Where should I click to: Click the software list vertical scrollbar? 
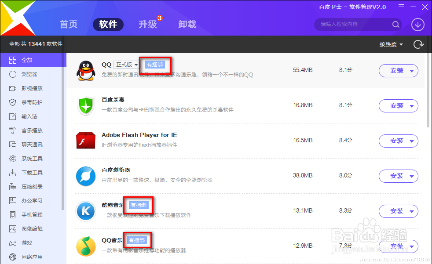[x=428, y=91]
